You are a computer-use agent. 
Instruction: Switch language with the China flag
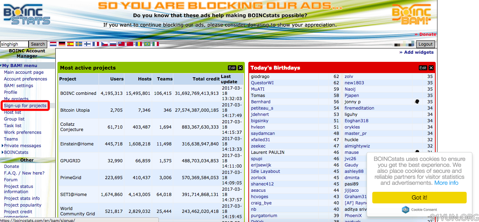[x=130, y=44]
